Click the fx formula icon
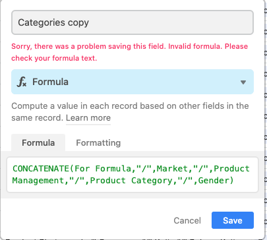The image size is (267, 240). (22, 82)
